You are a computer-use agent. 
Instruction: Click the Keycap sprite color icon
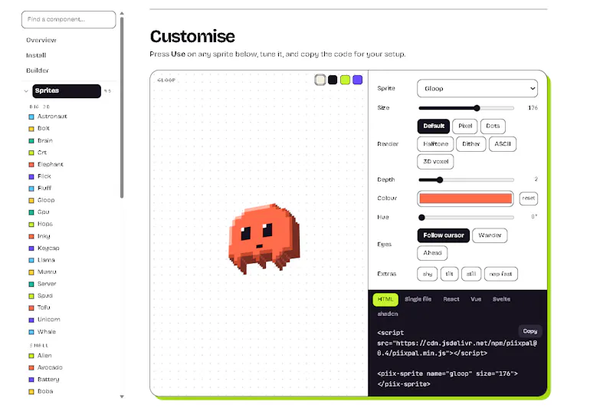coord(31,248)
